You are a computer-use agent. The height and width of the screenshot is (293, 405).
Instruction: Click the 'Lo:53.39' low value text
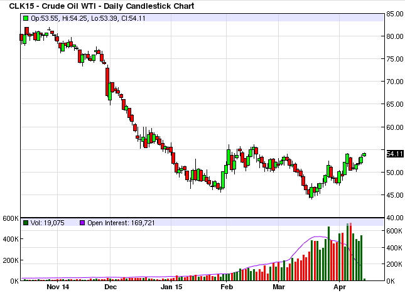click(104, 18)
